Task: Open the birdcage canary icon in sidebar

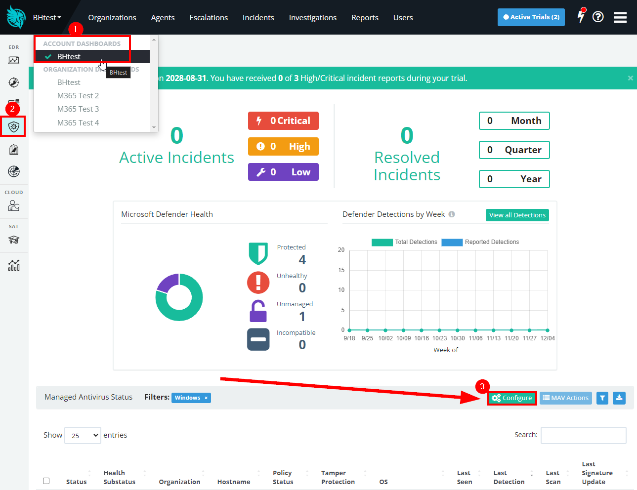Action: point(14,149)
